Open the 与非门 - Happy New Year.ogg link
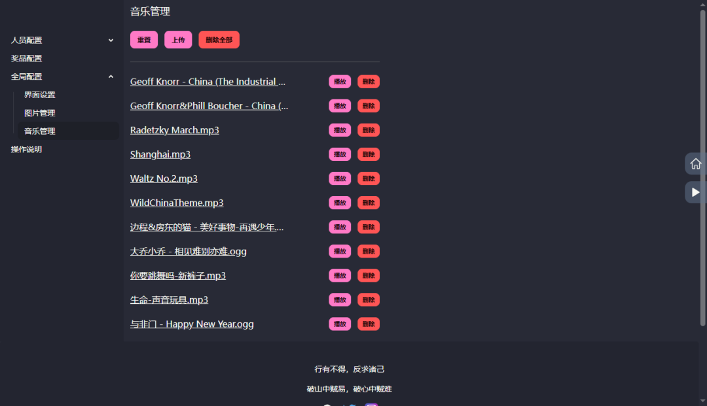The height and width of the screenshot is (406, 707). (x=192, y=324)
